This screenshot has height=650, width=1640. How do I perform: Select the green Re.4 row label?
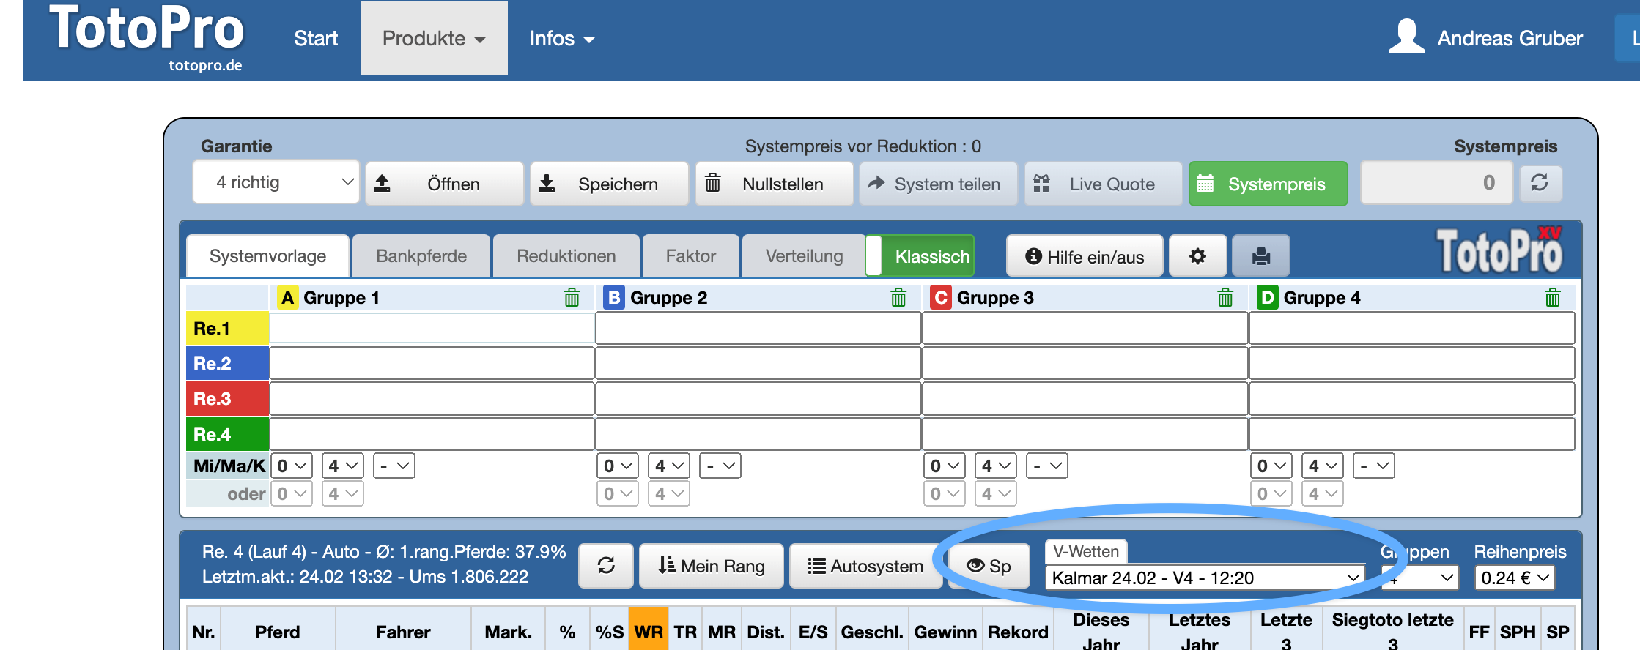coord(228,434)
